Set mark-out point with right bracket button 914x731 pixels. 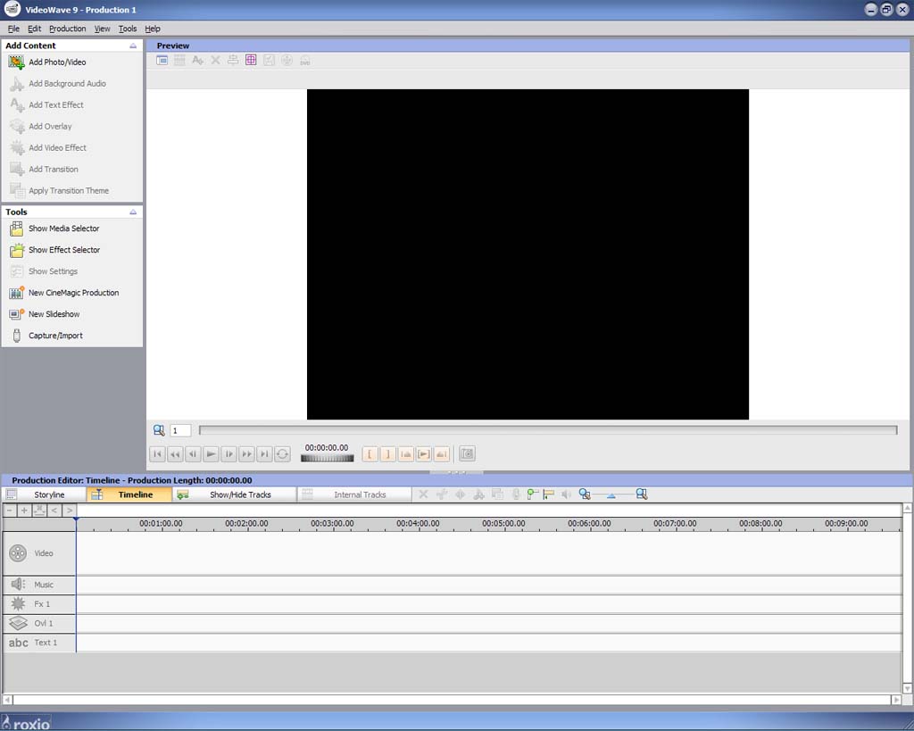pos(387,453)
